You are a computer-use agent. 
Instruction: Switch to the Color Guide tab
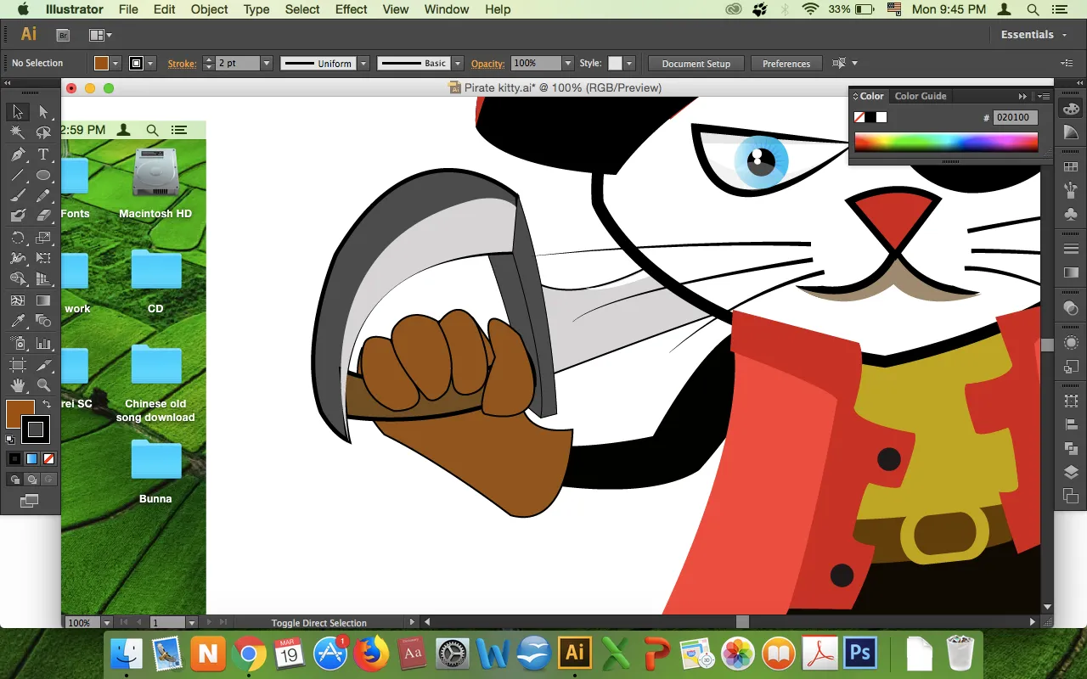click(x=921, y=96)
